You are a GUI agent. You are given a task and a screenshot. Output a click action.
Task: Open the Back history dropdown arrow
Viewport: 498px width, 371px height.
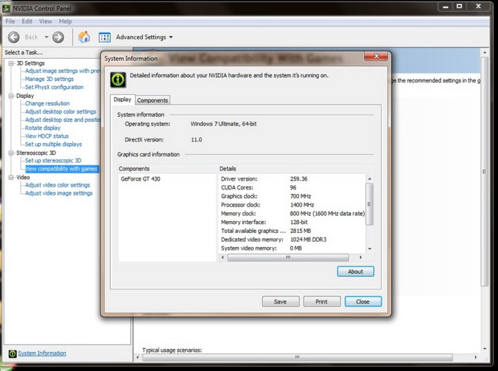pos(46,37)
